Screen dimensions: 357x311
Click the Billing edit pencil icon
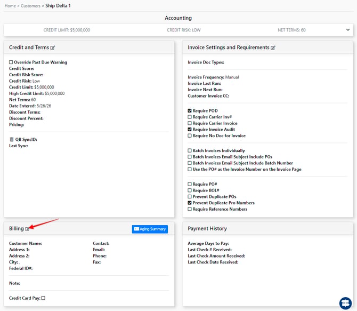coord(27,229)
